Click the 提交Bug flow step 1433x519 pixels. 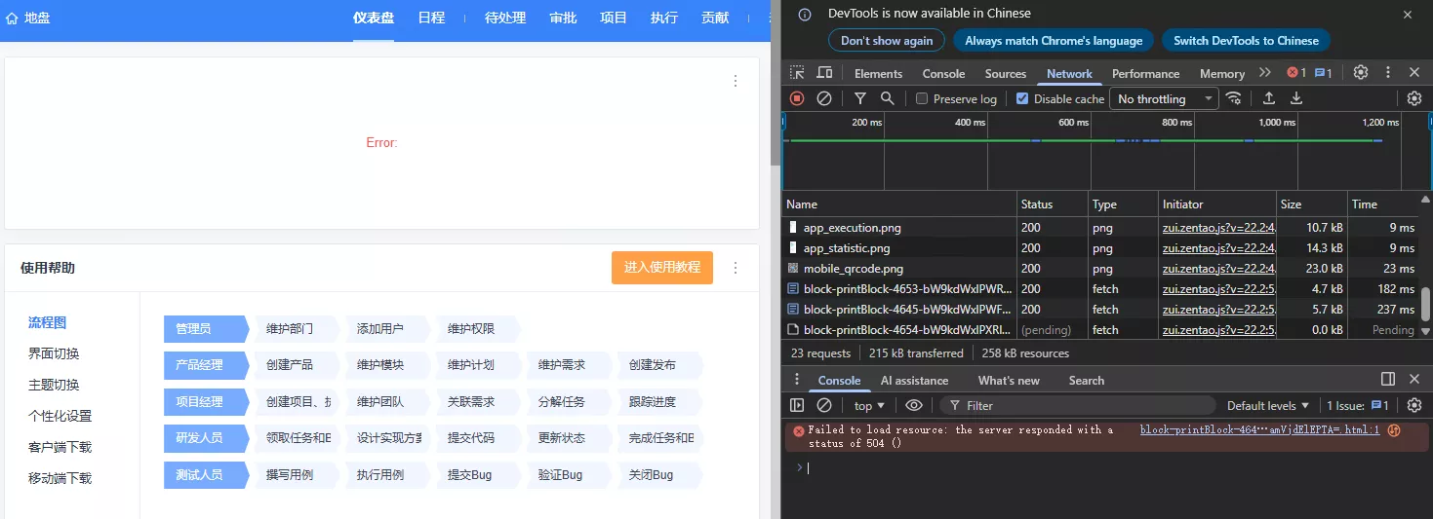click(x=475, y=474)
